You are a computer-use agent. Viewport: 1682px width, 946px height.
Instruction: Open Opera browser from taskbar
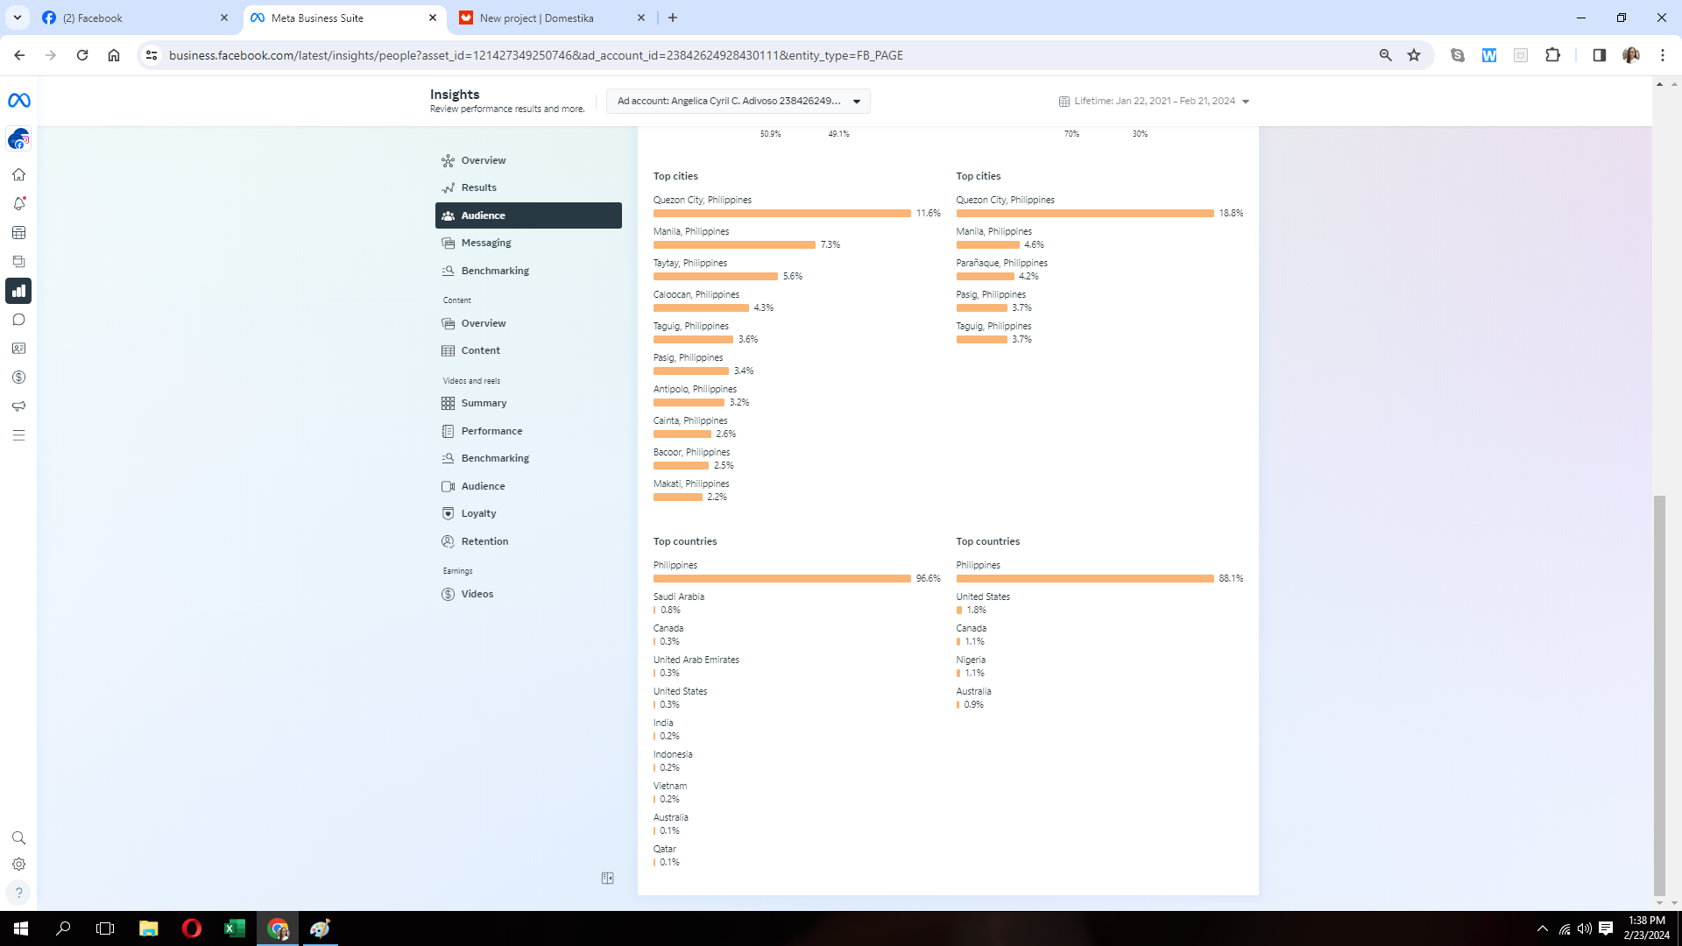191,928
